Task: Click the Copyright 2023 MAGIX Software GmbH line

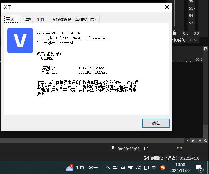Action: 73,38
